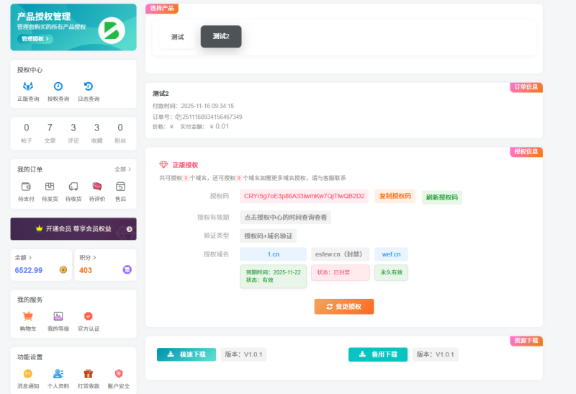Open 我的等级 level page
The width and height of the screenshot is (576, 394).
point(58,321)
